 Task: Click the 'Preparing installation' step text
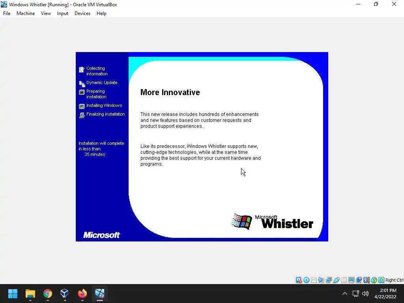point(96,94)
